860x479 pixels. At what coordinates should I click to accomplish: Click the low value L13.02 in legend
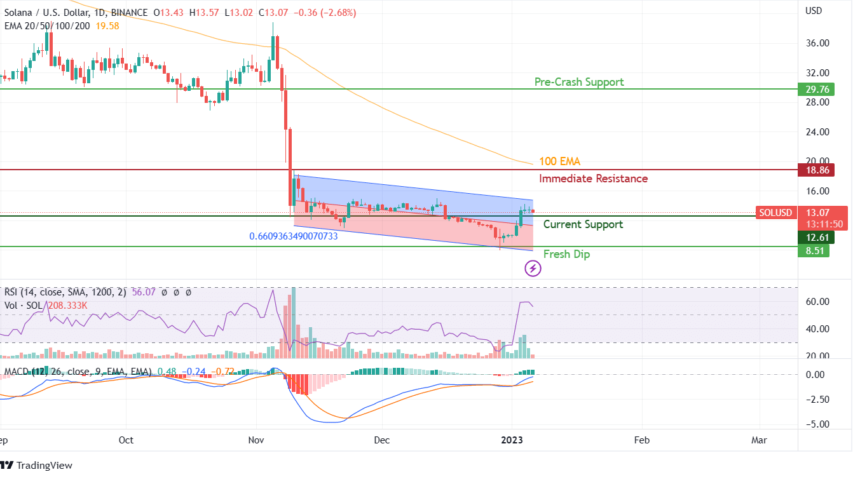239,13
